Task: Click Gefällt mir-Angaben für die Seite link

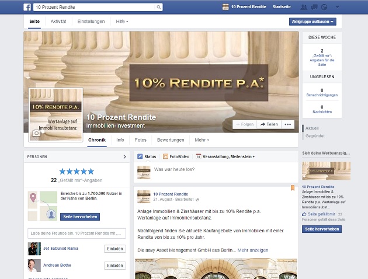Action: pos(322,60)
